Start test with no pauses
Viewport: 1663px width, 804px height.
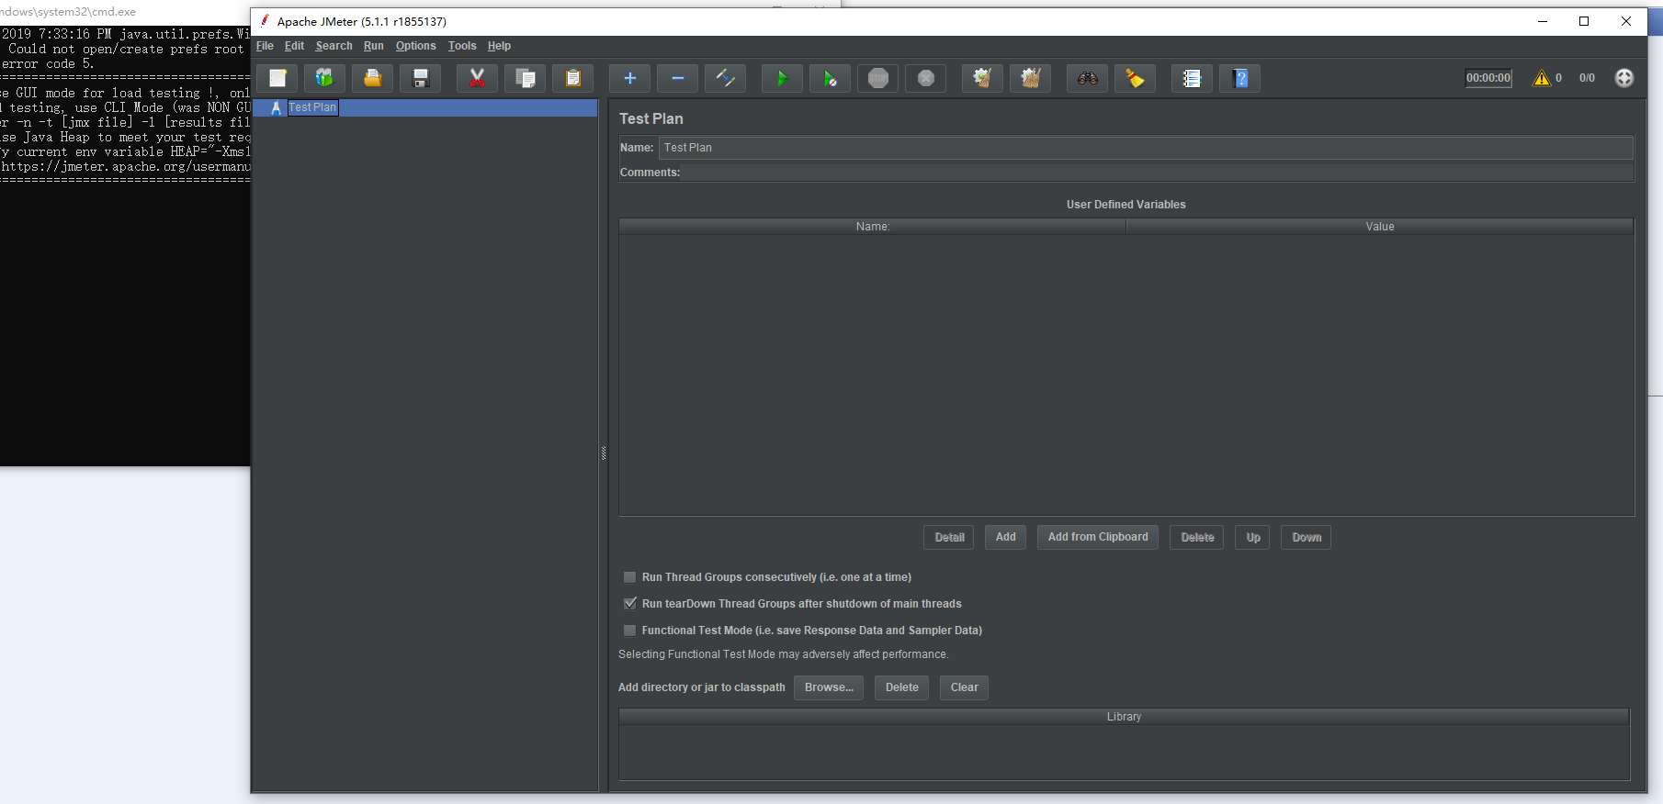pyautogui.click(x=830, y=78)
